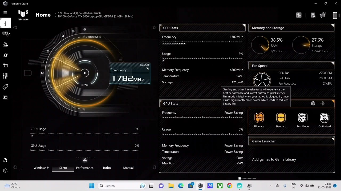Open File Explorer from the taskbar
The image size is (341, 191).
[171, 186]
